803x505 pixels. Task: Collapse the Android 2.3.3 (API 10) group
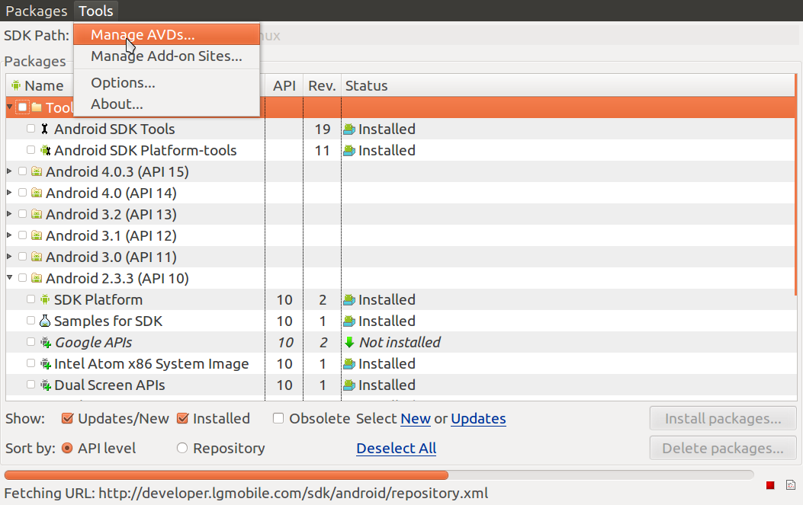click(9, 277)
